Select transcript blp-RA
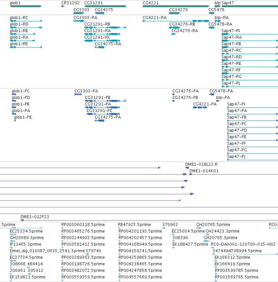This screenshot has width=278, height=282. point(222,18)
